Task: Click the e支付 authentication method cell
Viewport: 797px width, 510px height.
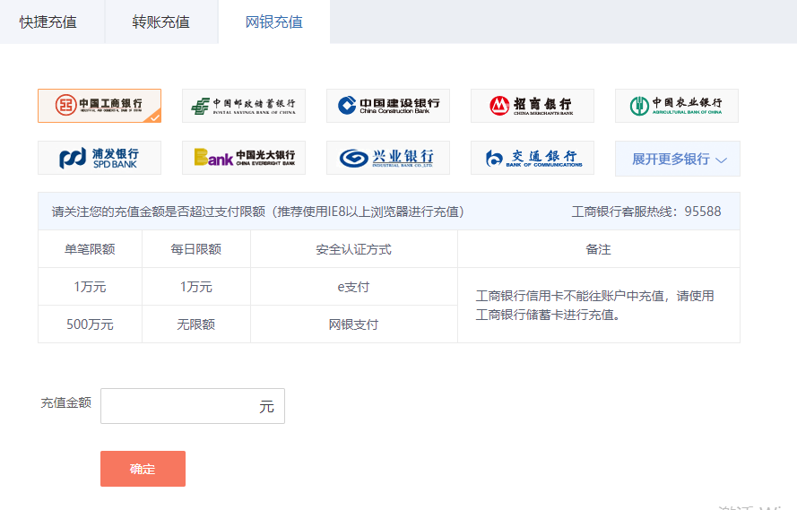Action: click(x=353, y=287)
